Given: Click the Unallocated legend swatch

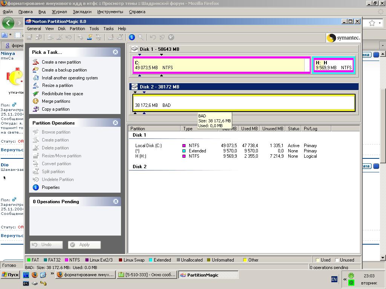Looking at the screenshot, I should click(178, 260).
